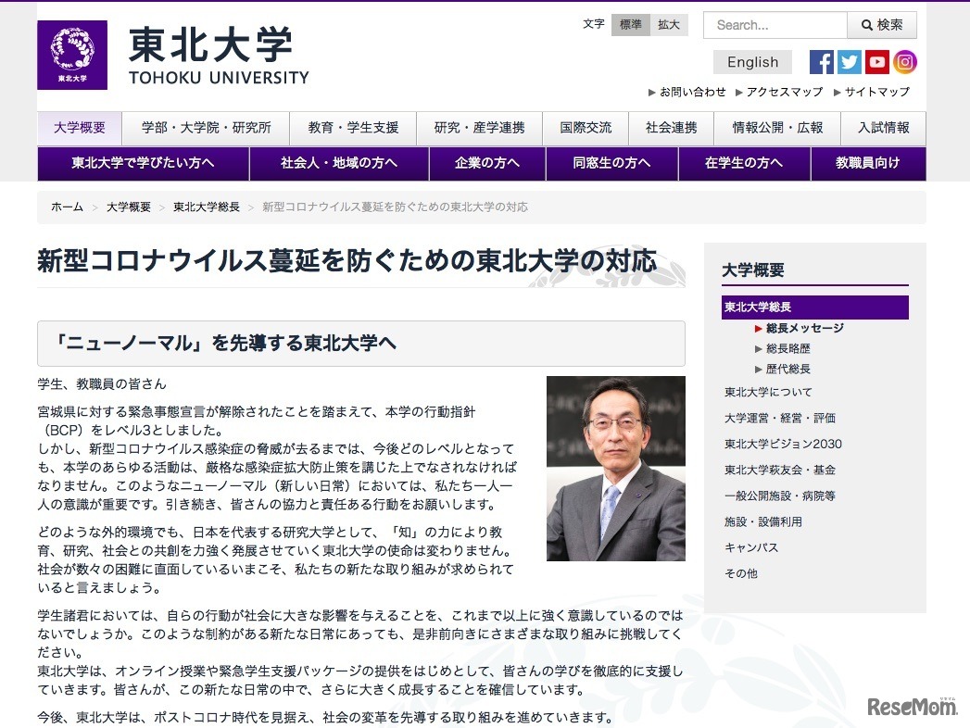Go to 大学概要 in breadcrumb
The image size is (970, 728).
coord(129,207)
